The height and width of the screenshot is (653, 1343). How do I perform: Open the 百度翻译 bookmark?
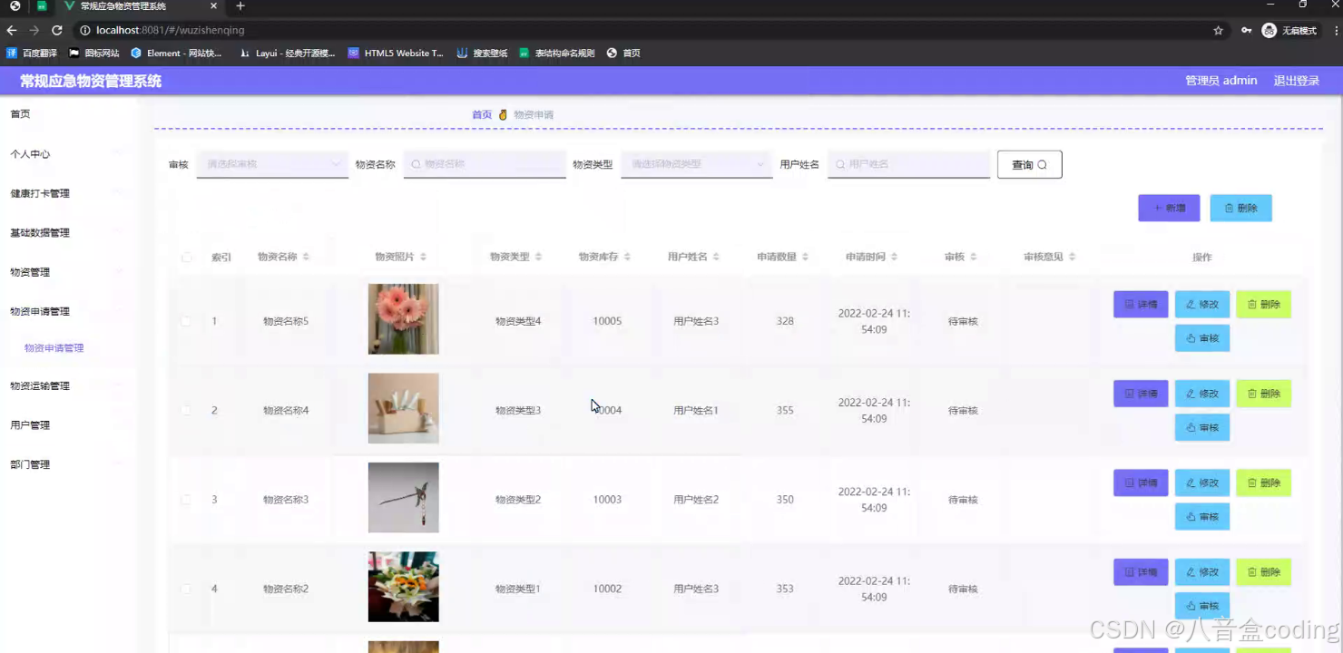coord(33,53)
